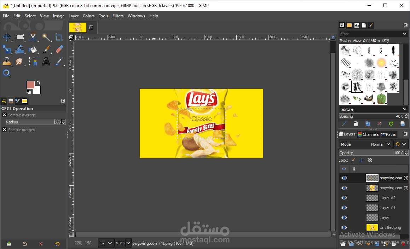Viewport: 410px width, 249px height.
Task: Hide the pngwing.com (3) layer
Action: click(344, 188)
